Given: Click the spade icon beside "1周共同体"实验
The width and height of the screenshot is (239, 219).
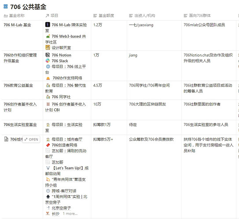Looking at the screenshot, I should click(48, 197).
